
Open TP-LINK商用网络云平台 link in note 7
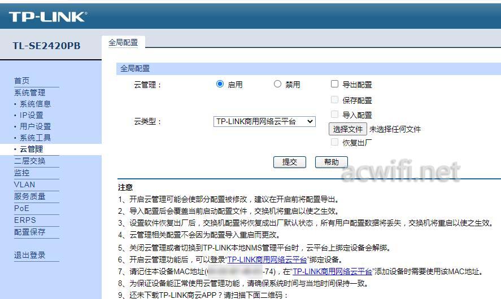pos(332,271)
